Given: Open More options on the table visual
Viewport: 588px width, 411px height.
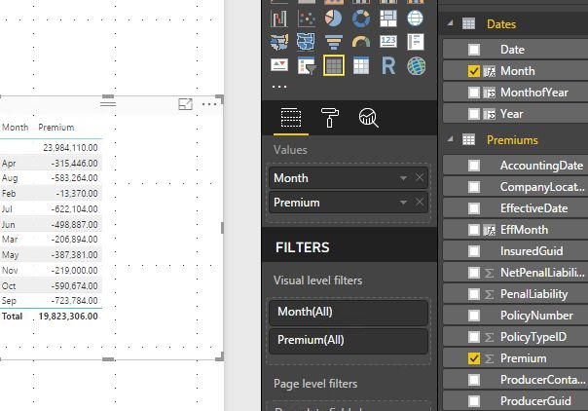Looking at the screenshot, I should 209,104.
